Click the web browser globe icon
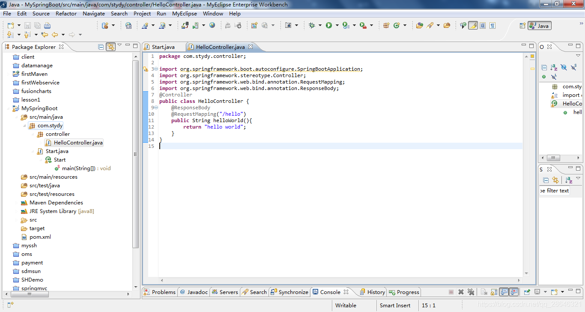The height and width of the screenshot is (312, 585). [x=212, y=26]
